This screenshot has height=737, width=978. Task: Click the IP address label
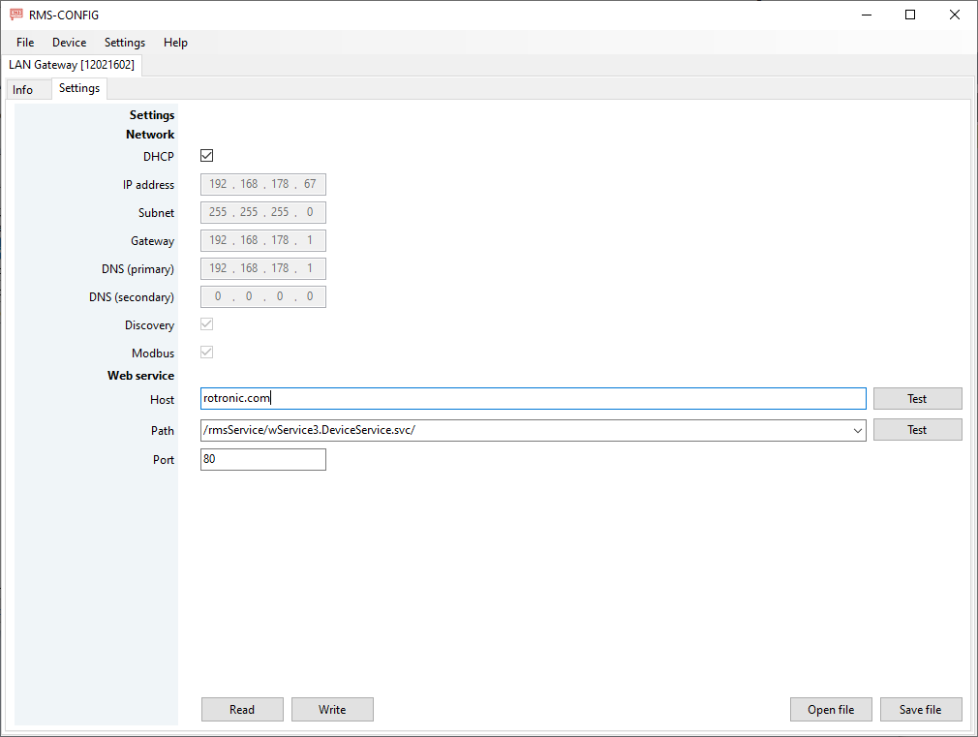click(x=148, y=185)
